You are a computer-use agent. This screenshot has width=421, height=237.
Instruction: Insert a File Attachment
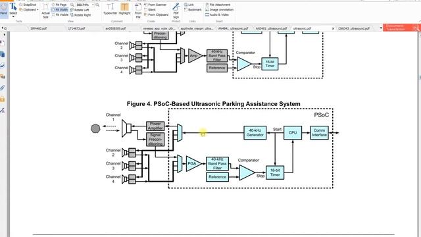click(x=218, y=5)
